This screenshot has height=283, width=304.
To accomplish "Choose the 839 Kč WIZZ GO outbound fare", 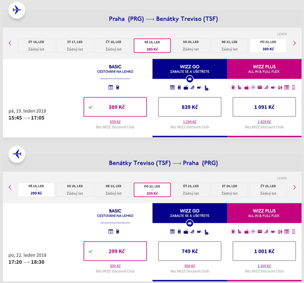I will 190,107.
